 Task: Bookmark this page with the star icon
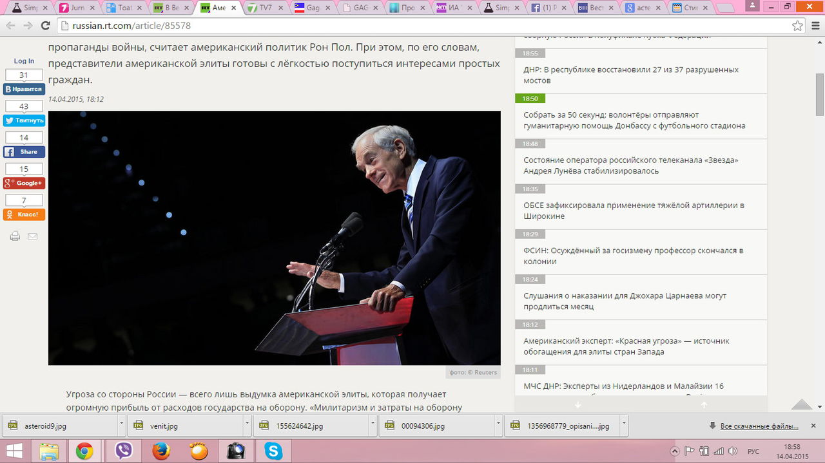(798, 26)
